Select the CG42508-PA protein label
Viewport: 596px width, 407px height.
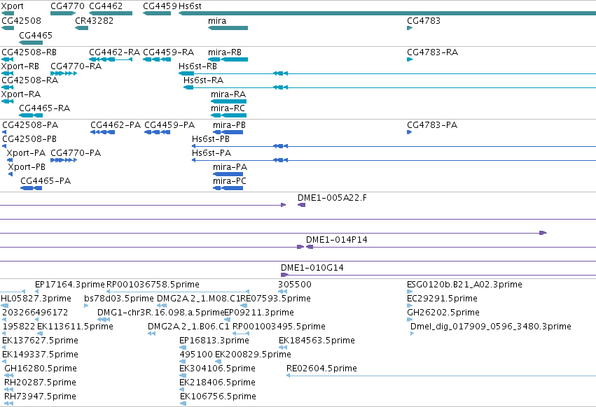click(30, 125)
